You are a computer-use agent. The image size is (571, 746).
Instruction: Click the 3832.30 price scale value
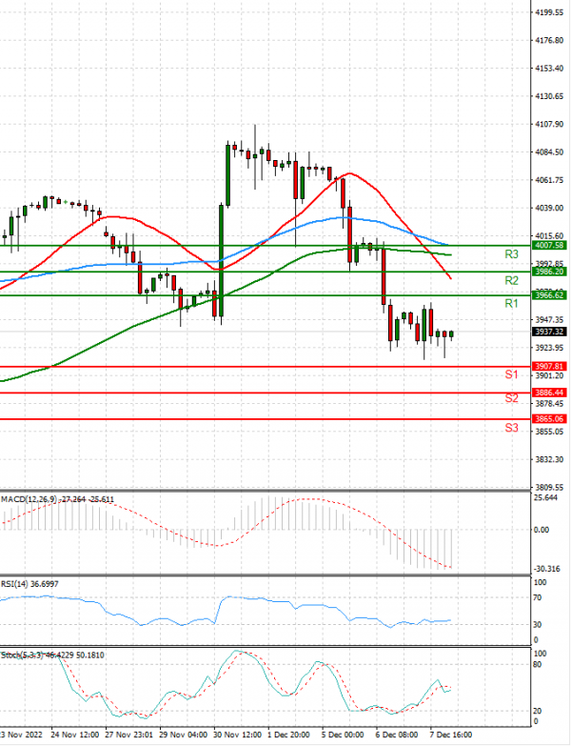coord(549,459)
